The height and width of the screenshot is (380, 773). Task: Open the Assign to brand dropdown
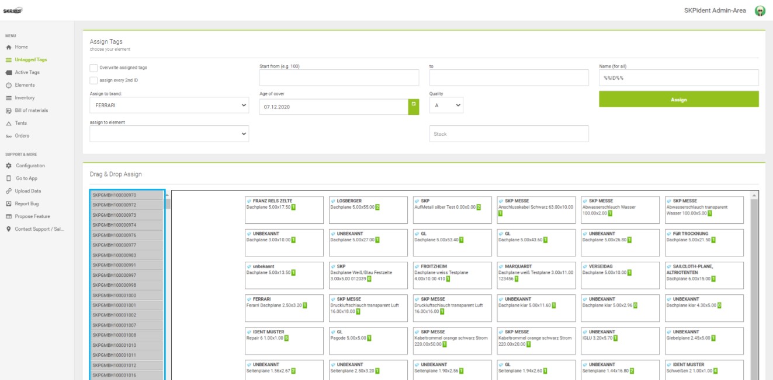tap(169, 106)
